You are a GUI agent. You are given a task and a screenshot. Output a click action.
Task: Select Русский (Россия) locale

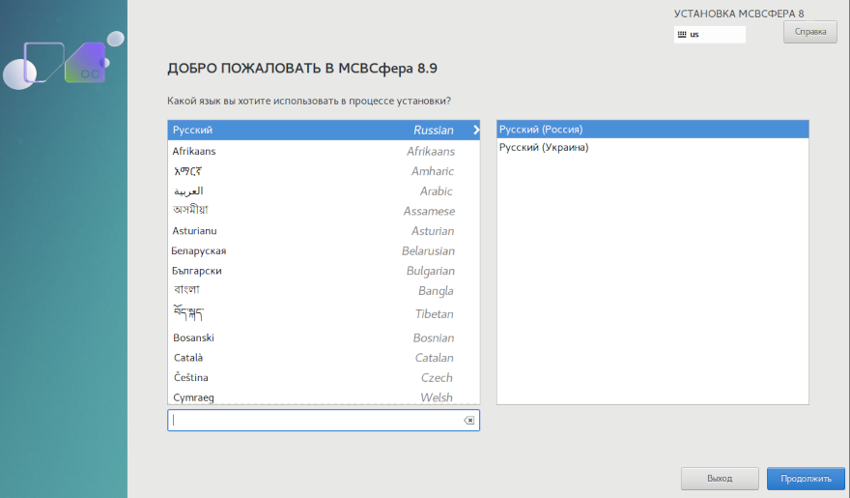pyautogui.click(x=652, y=130)
